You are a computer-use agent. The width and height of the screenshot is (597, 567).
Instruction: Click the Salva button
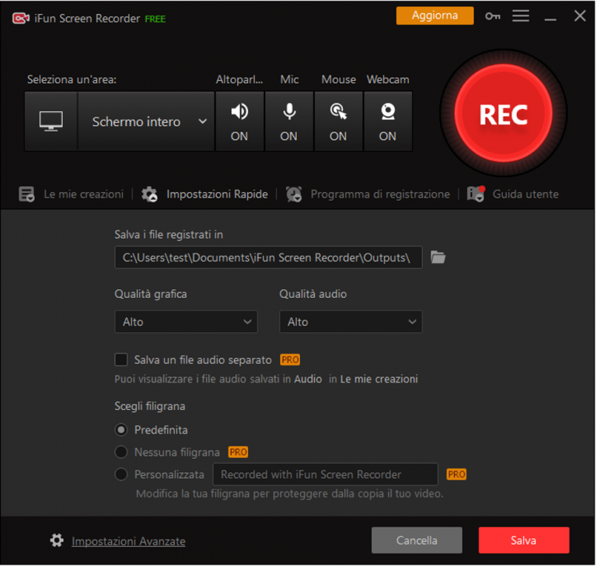click(524, 541)
